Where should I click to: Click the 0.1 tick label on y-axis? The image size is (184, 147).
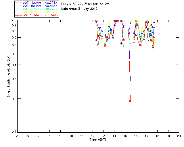[14, 132]
